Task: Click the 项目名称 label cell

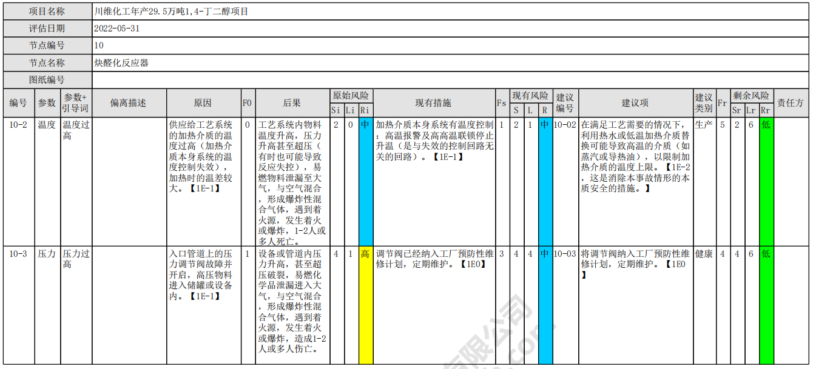Action: 47,12
